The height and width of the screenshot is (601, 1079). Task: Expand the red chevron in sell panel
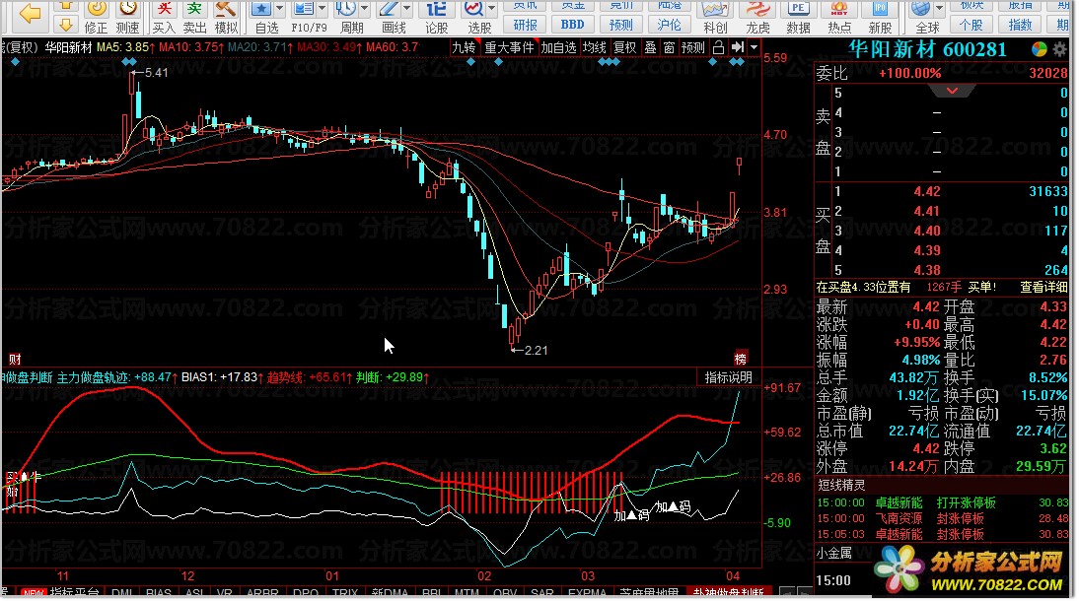(x=953, y=91)
